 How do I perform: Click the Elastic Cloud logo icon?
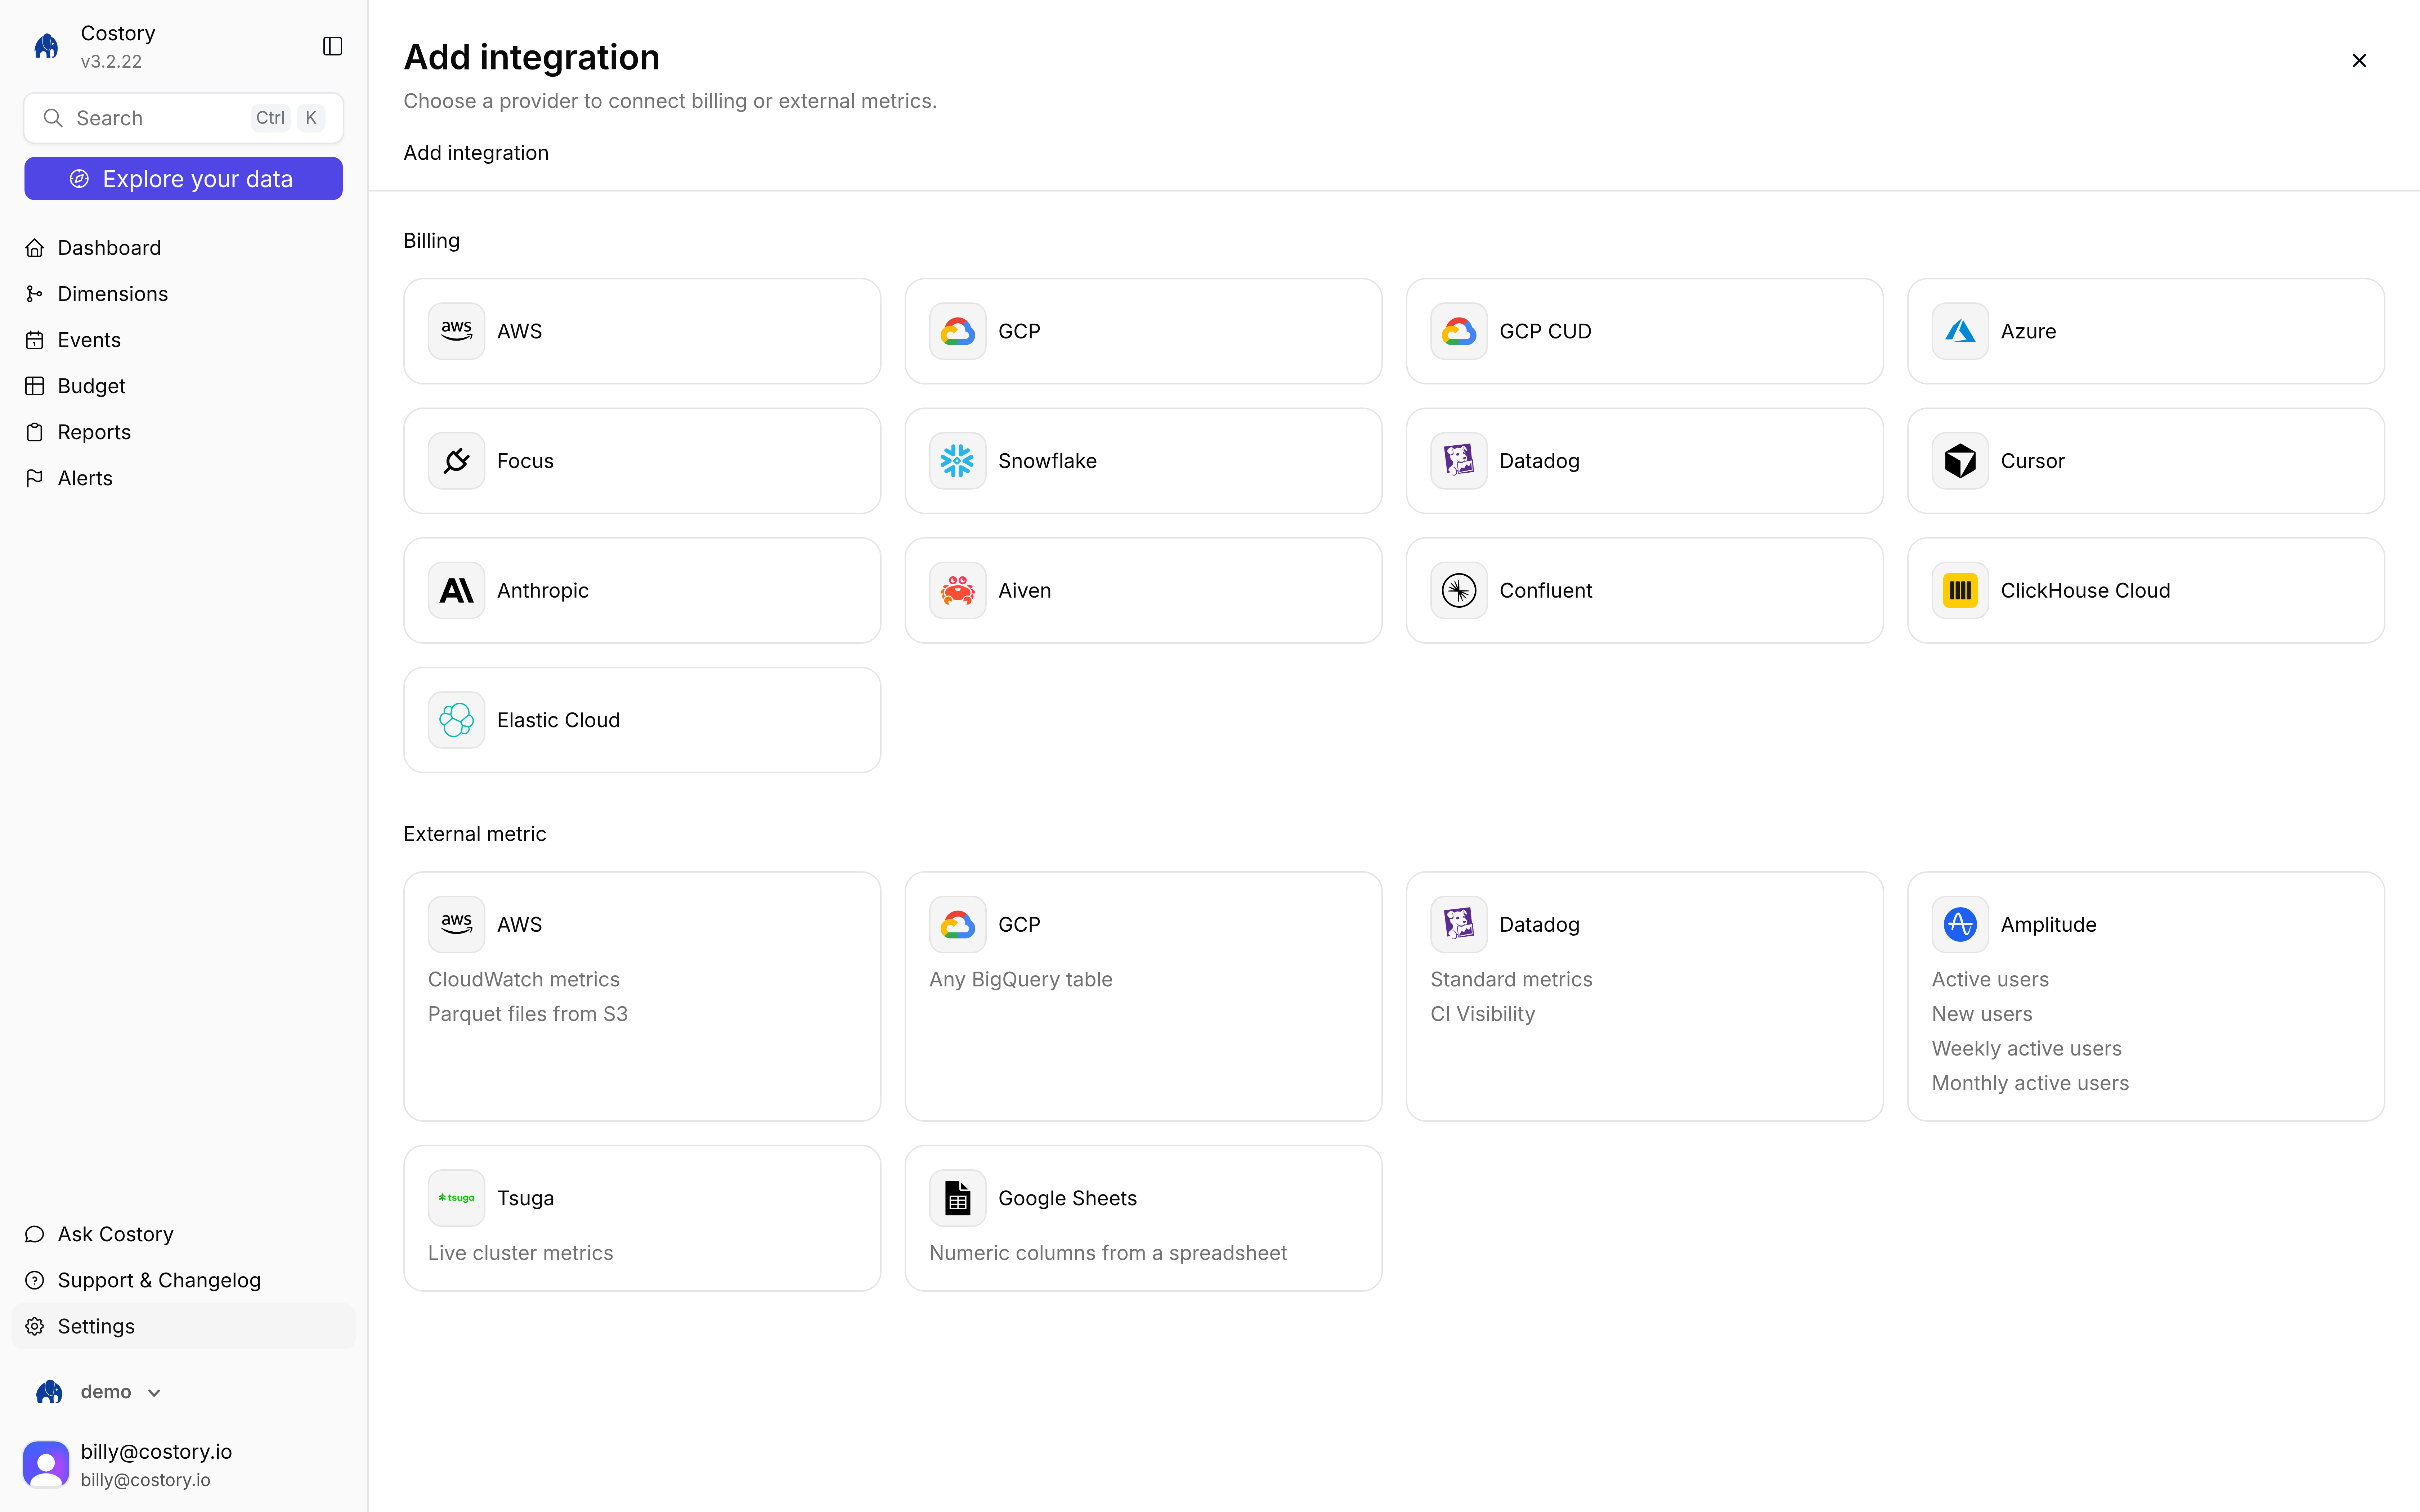coord(456,720)
